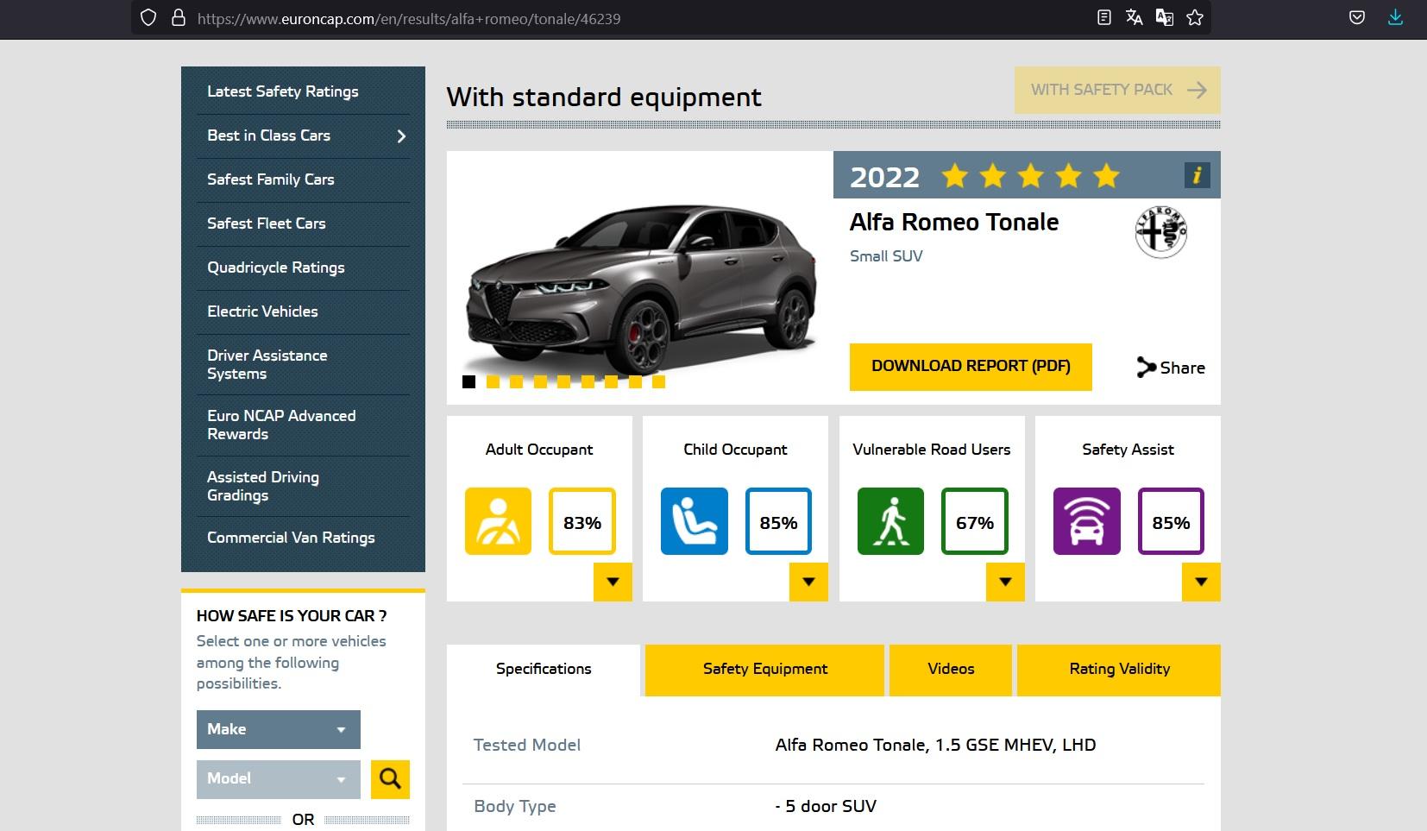Click the blue Child Occupant seat icon

(695, 521)
